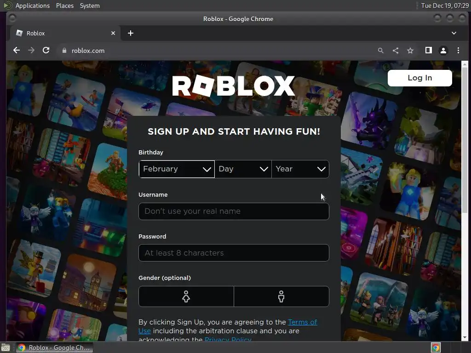This screenshot has width=471, height=353.
Task: Click the show desktop icon in taskbar
Action: coord(6,347)
